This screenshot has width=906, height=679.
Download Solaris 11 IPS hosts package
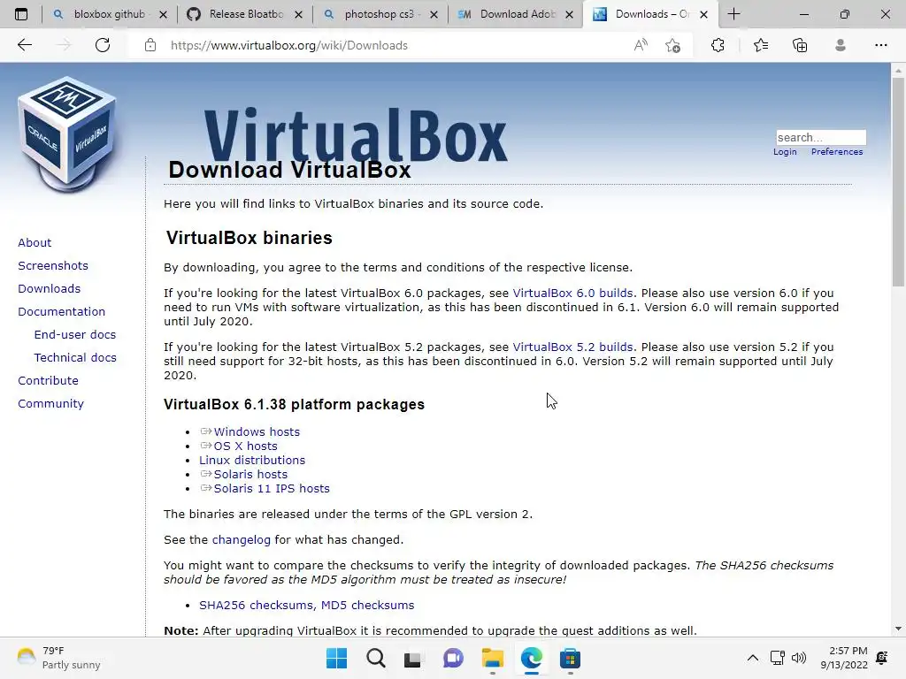tap(272, 488)
